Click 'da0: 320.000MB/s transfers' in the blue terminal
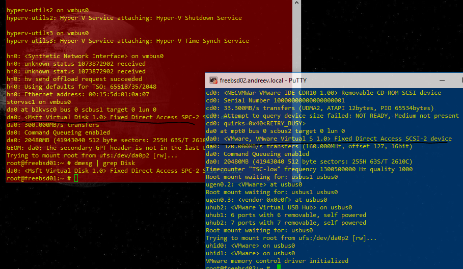 click(x=309, y=146)
